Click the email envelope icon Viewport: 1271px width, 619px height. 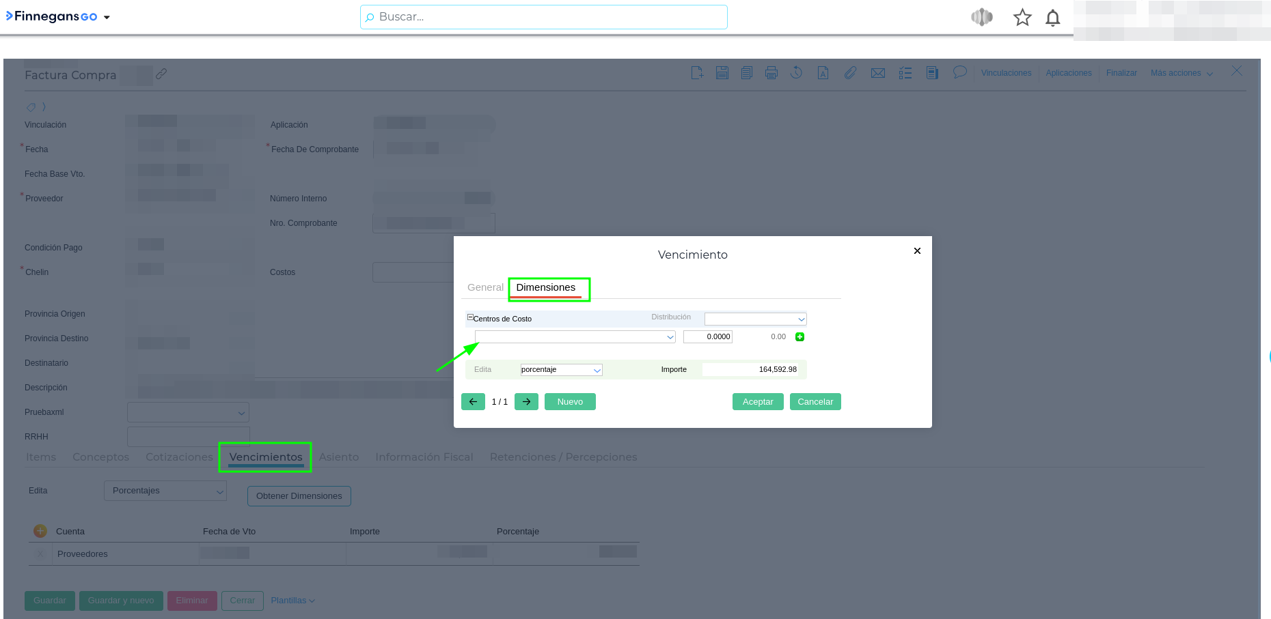coord(877,73)
